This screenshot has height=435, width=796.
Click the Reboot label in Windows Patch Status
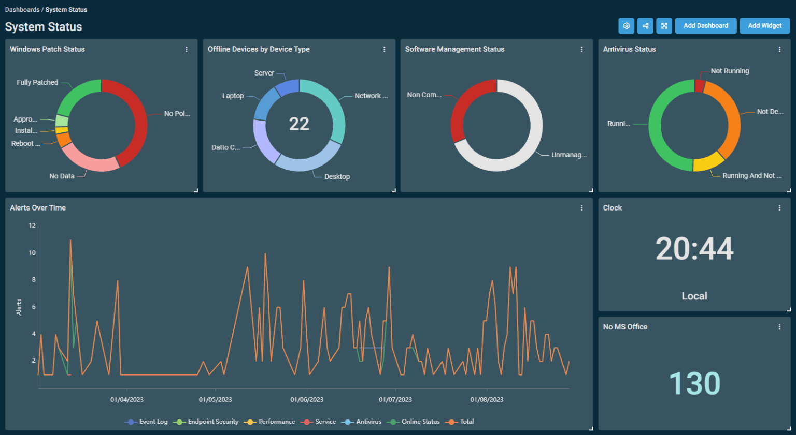tap(26, 143)
